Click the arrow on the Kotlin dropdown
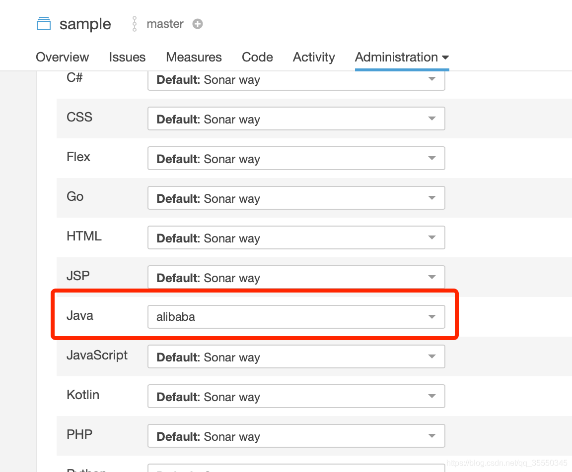This screenshot has width=572, height=472. 432,396
